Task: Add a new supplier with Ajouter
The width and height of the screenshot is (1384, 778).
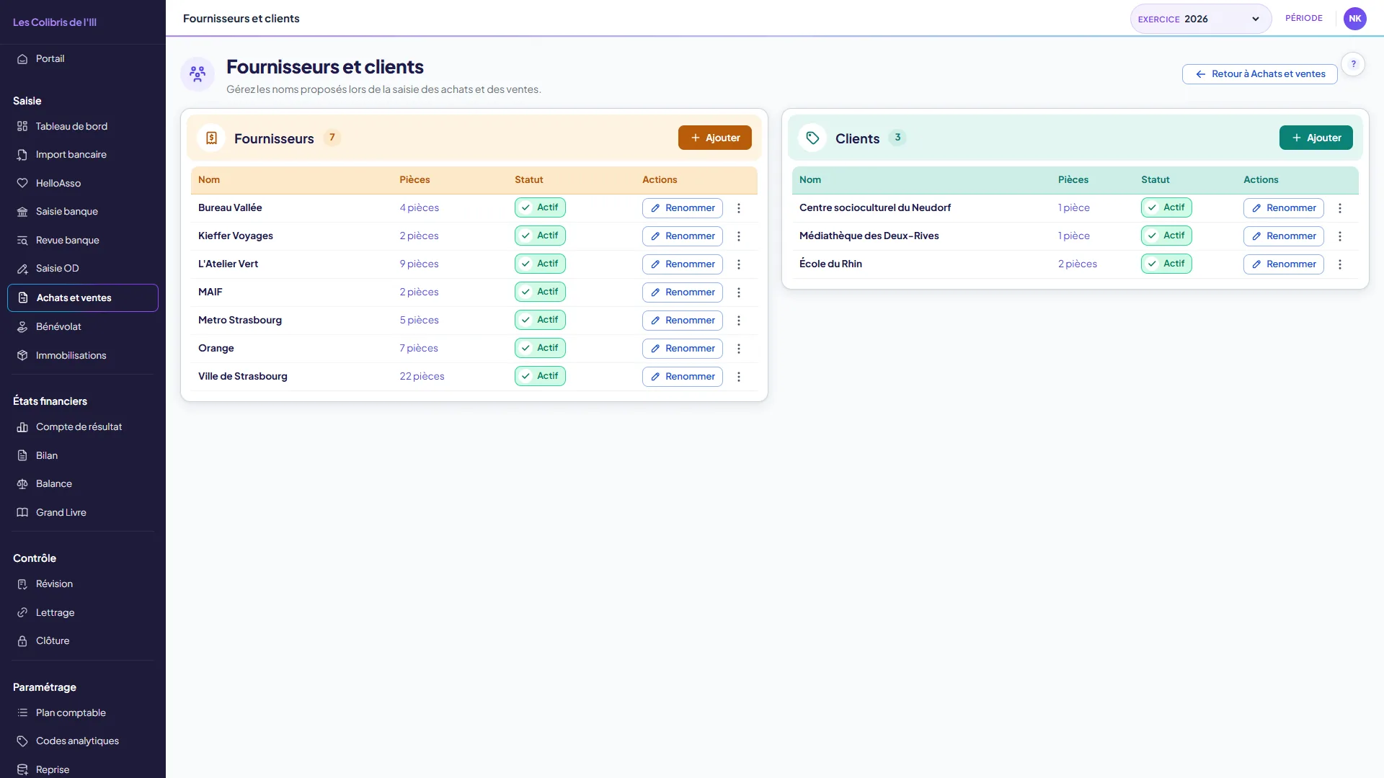Action: pos(714,138)
